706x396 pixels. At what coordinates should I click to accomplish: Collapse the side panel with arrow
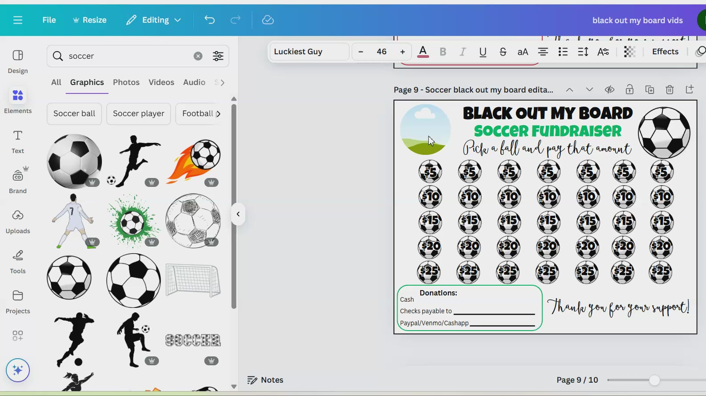point(238,214)
